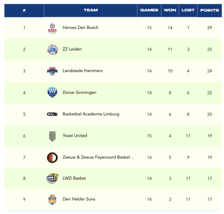Viewport: 224px width, 214px height.
Task: Click the Donar Groningen team logo
Action: [52, 92]
